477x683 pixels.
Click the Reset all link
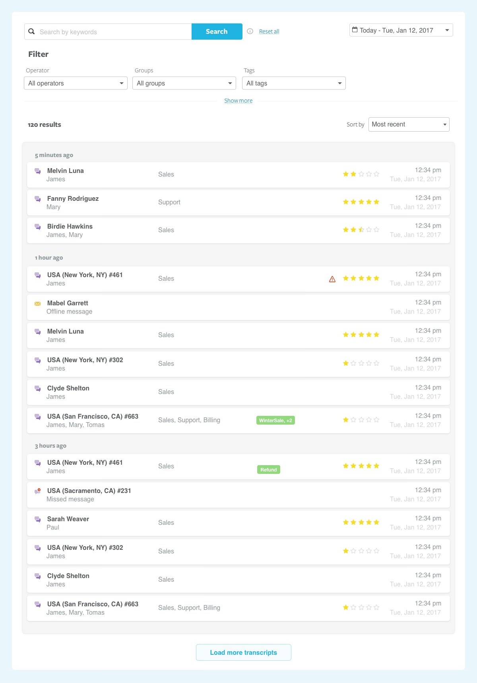pos(269,31)
